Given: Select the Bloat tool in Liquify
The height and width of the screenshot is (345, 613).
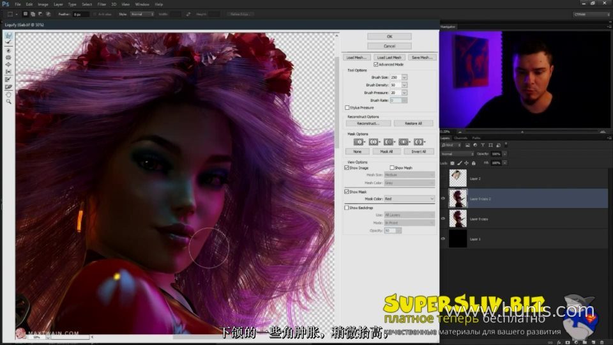Looking at the screenshot, I should (x=8, y=65).
